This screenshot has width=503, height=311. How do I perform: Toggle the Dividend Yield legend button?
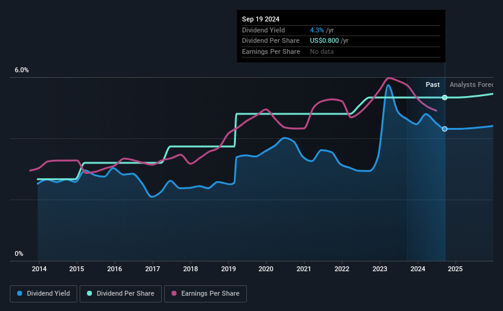(43, 294)
